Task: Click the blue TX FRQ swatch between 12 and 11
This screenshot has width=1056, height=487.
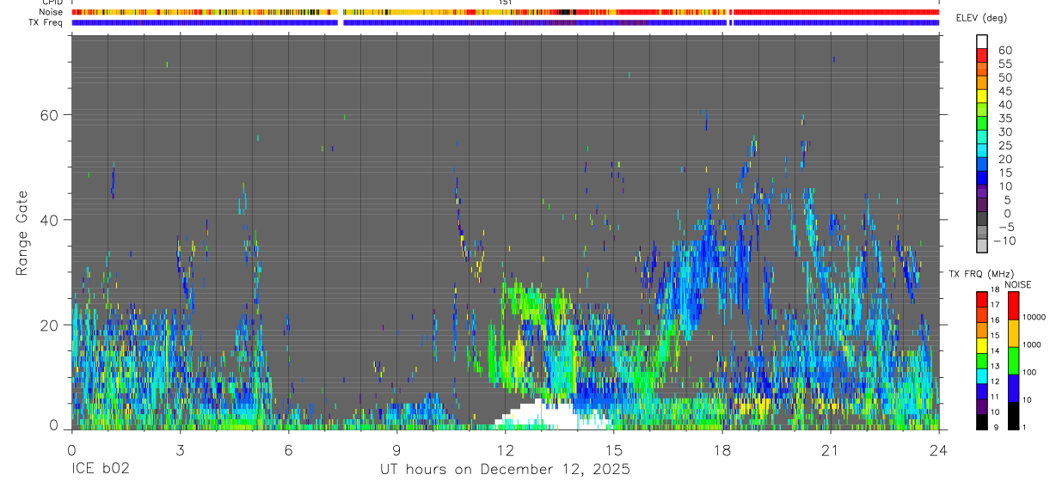Action: tap(982, 391)
